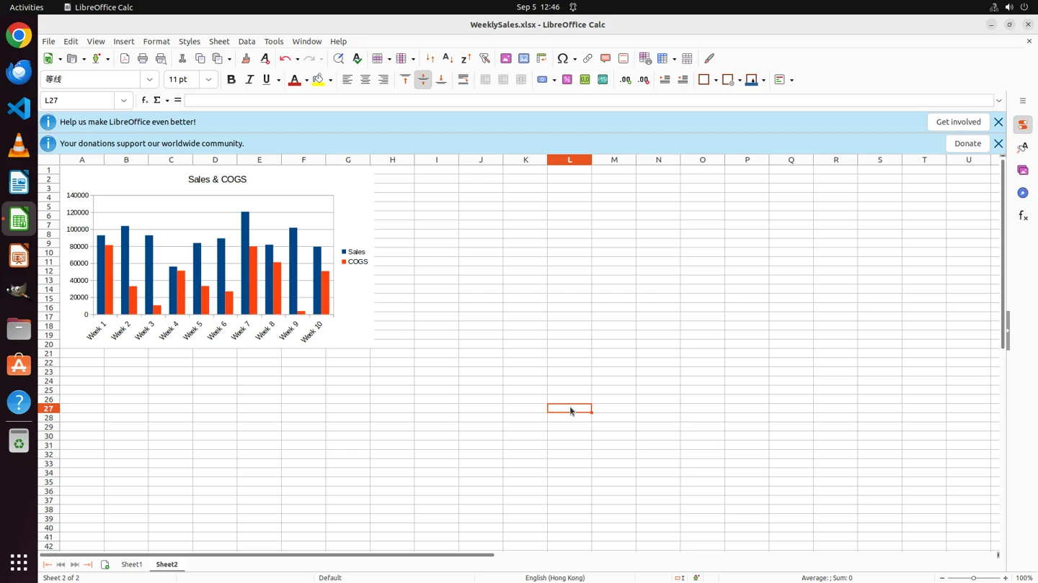The image size is (1038, 583).
Task: Click the Undo arrow icon
Action: pos(285,58)
